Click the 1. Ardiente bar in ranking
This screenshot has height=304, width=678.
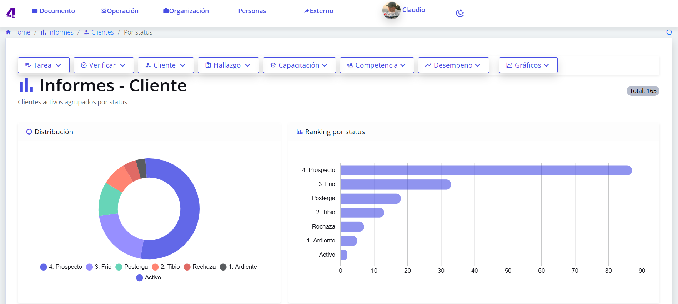pos(349,241)
